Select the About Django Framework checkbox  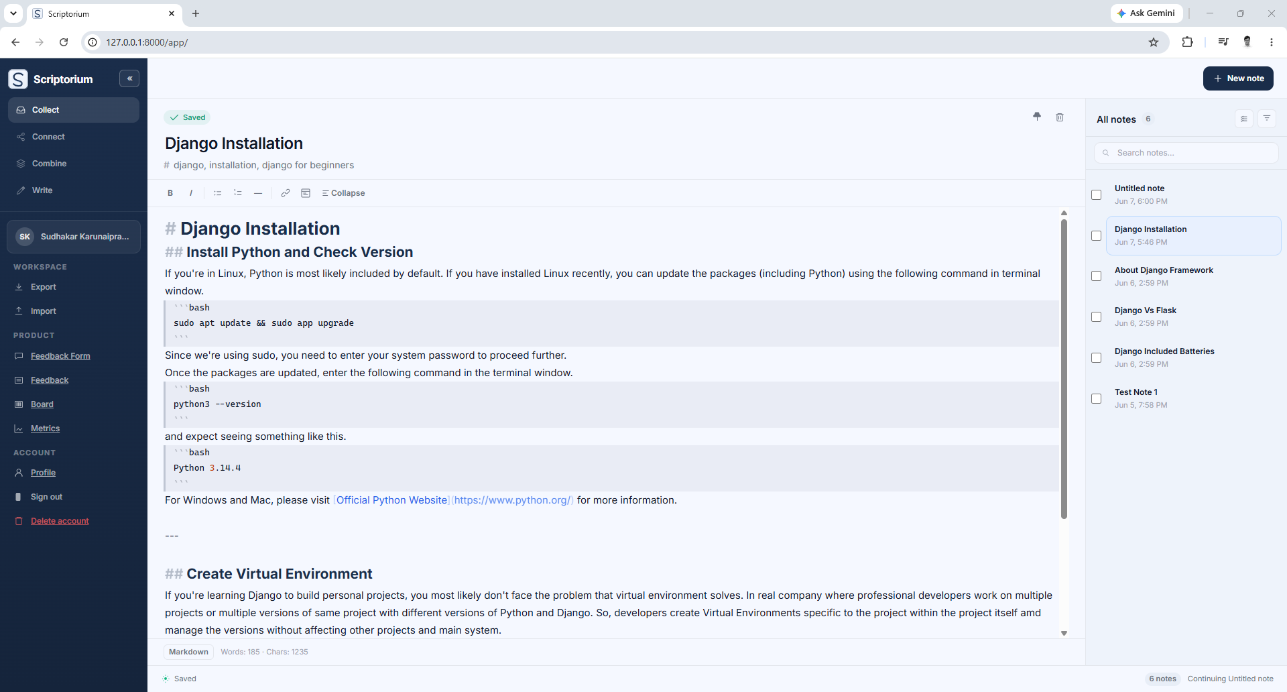pyautogui.click(x=1097, y=276)
